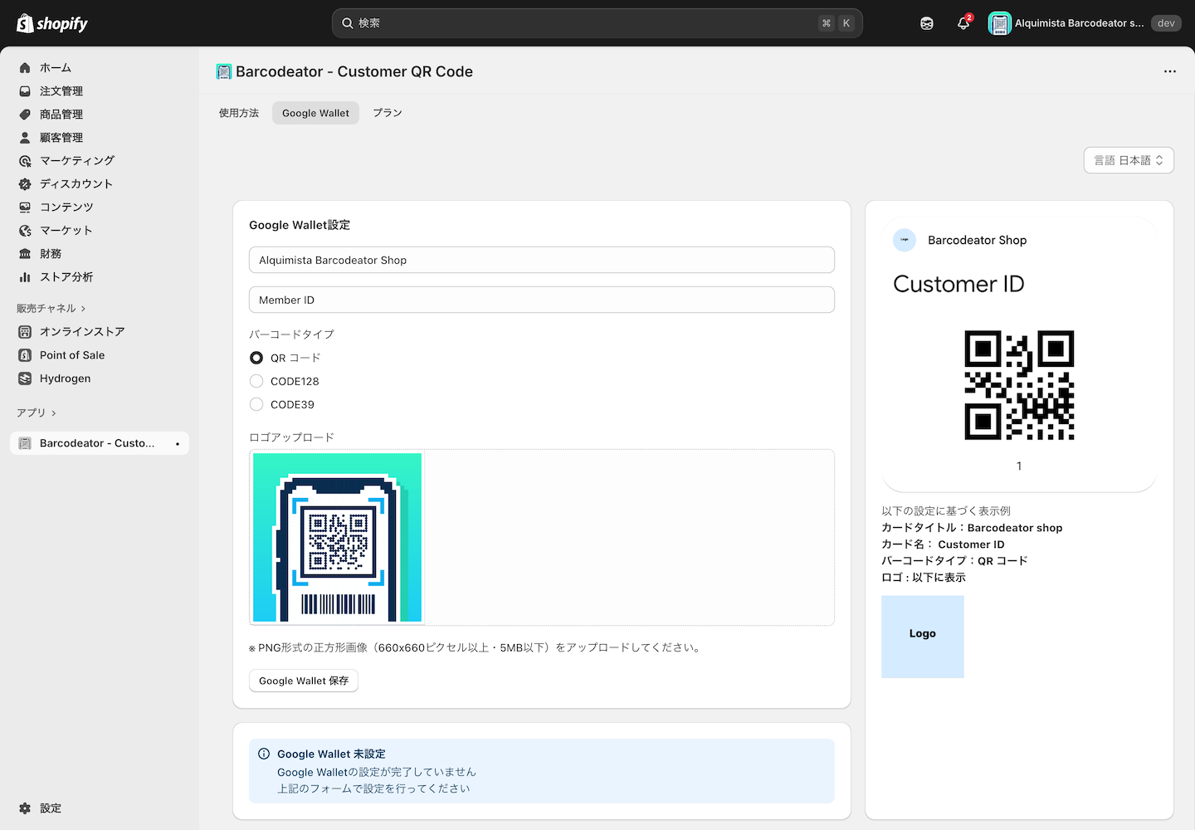Open analytics bar chart icon
The image size is (1195, 830).
(x=25, y=277)
